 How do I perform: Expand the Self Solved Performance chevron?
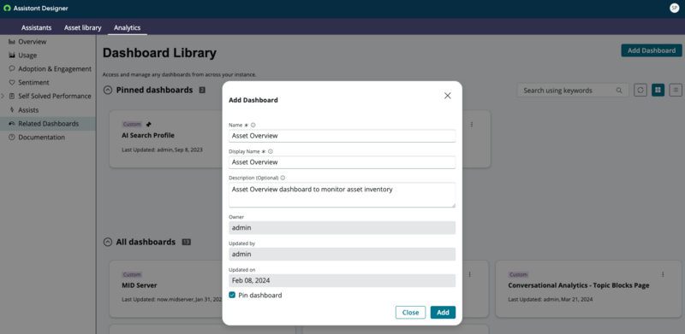[x=3, y=96]
